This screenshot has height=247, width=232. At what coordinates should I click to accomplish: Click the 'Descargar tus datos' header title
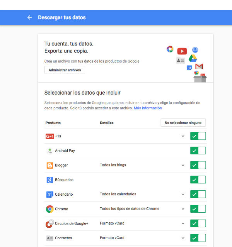62,17
